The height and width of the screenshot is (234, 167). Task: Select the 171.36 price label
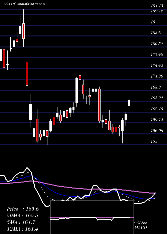(x=157, y=76)
